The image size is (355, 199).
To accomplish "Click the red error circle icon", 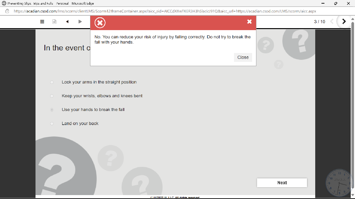I will (x=100, y=23).
